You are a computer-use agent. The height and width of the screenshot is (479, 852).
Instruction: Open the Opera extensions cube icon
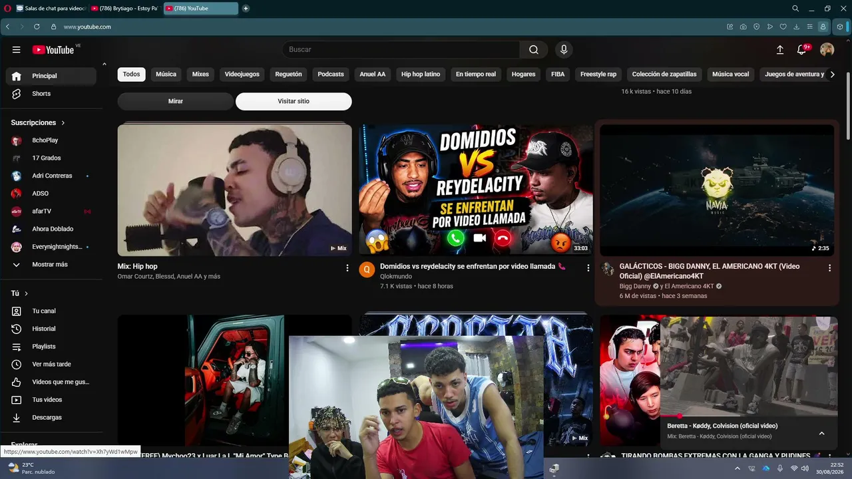[x=840, y=27]
